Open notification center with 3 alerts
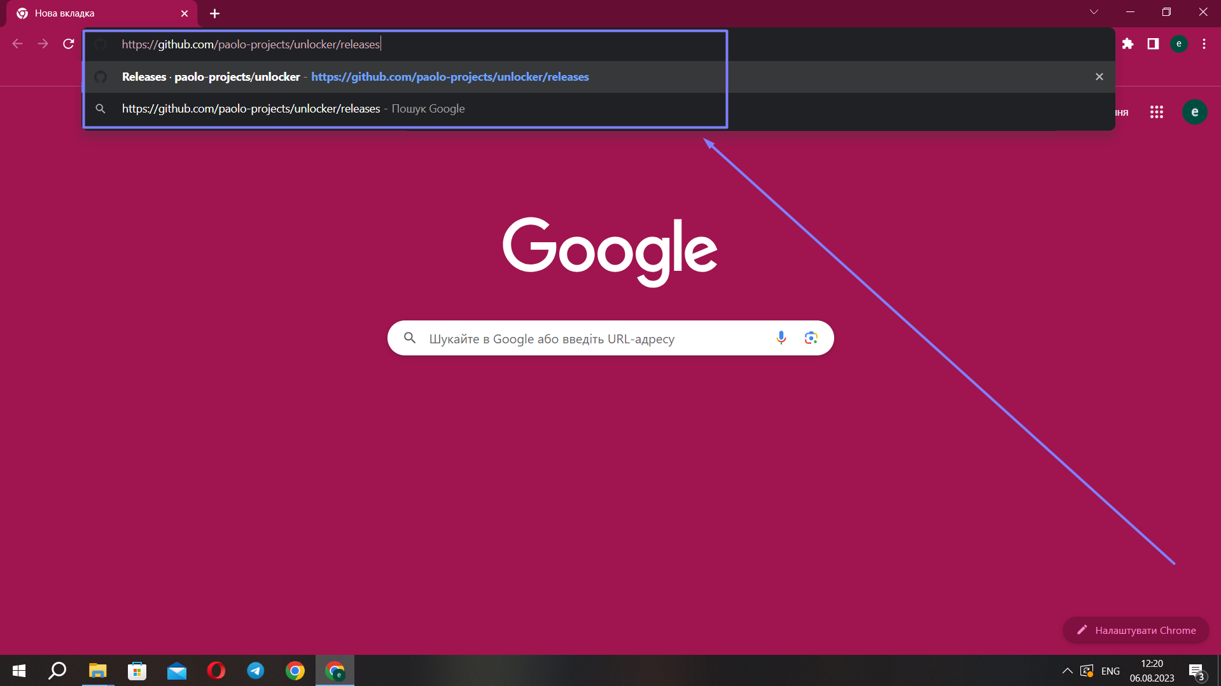 1196,671
